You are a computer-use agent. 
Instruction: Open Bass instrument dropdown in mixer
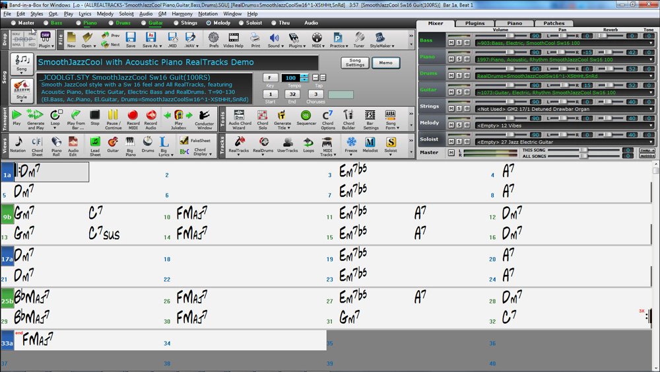pyautogui.click(x=651, y=43)
